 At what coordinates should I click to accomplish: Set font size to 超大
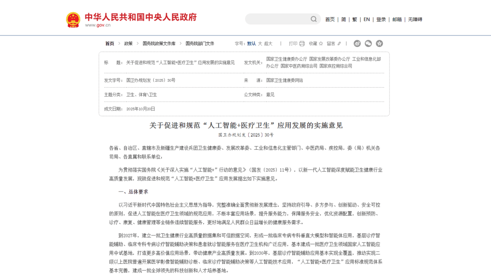(x=268, y=44)
